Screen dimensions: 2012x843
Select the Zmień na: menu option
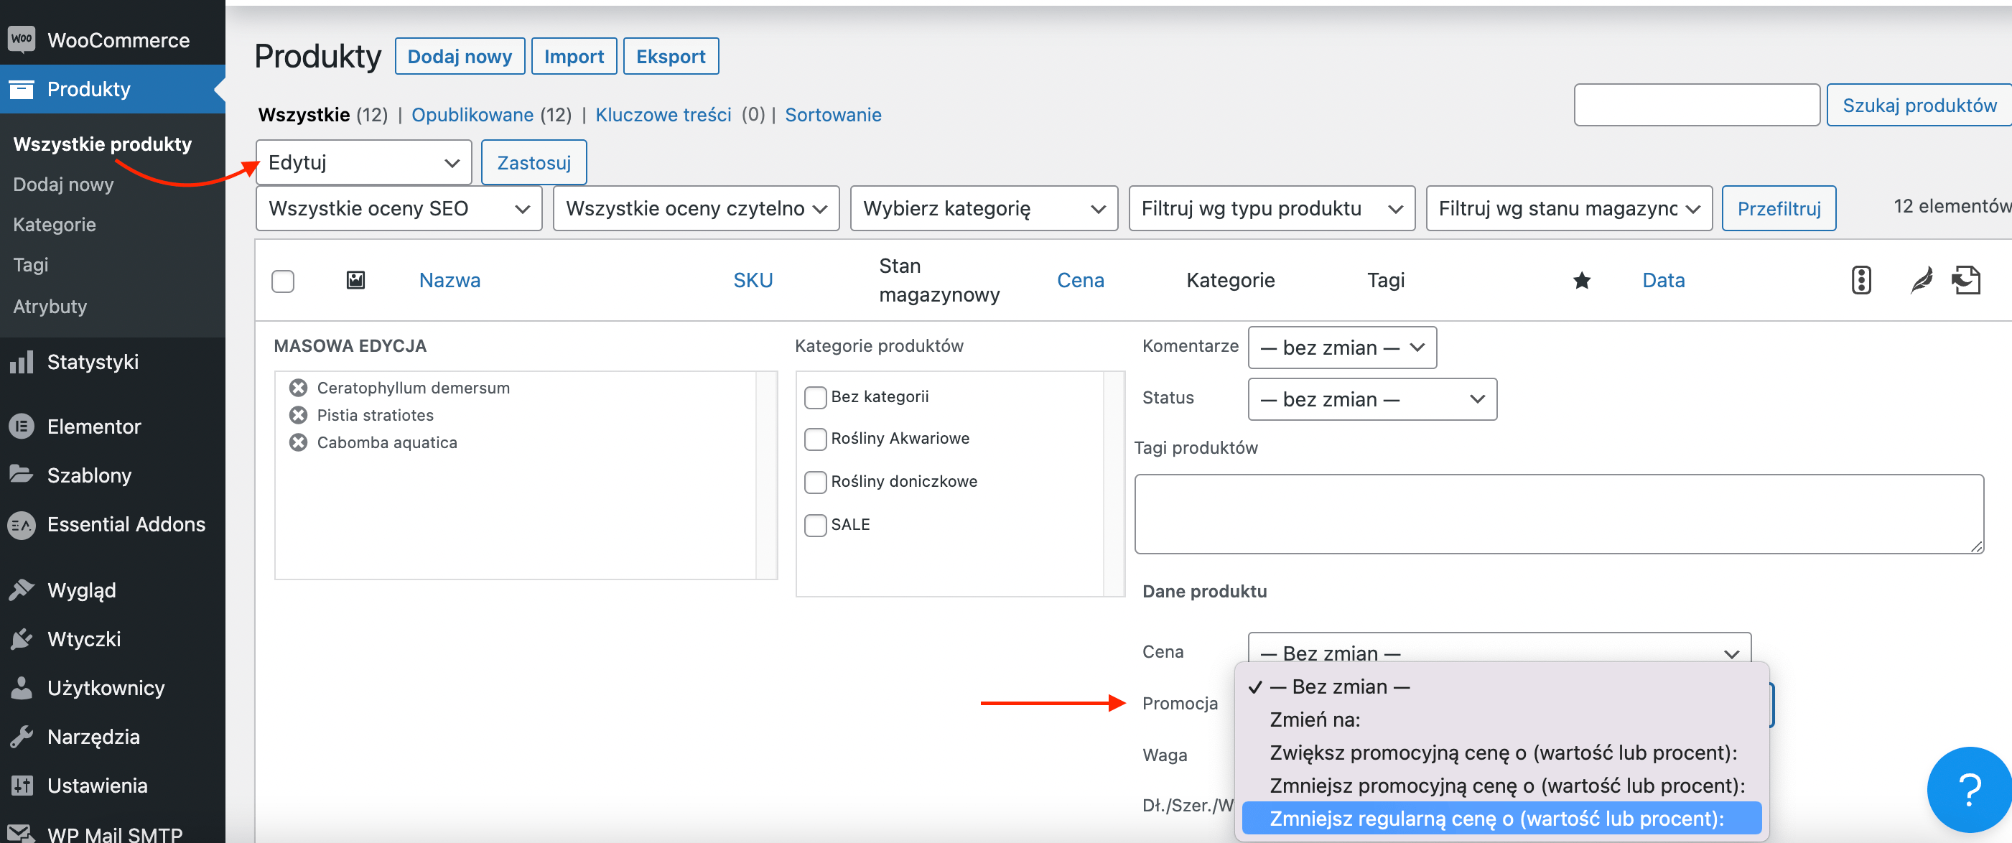(1315, 719)
